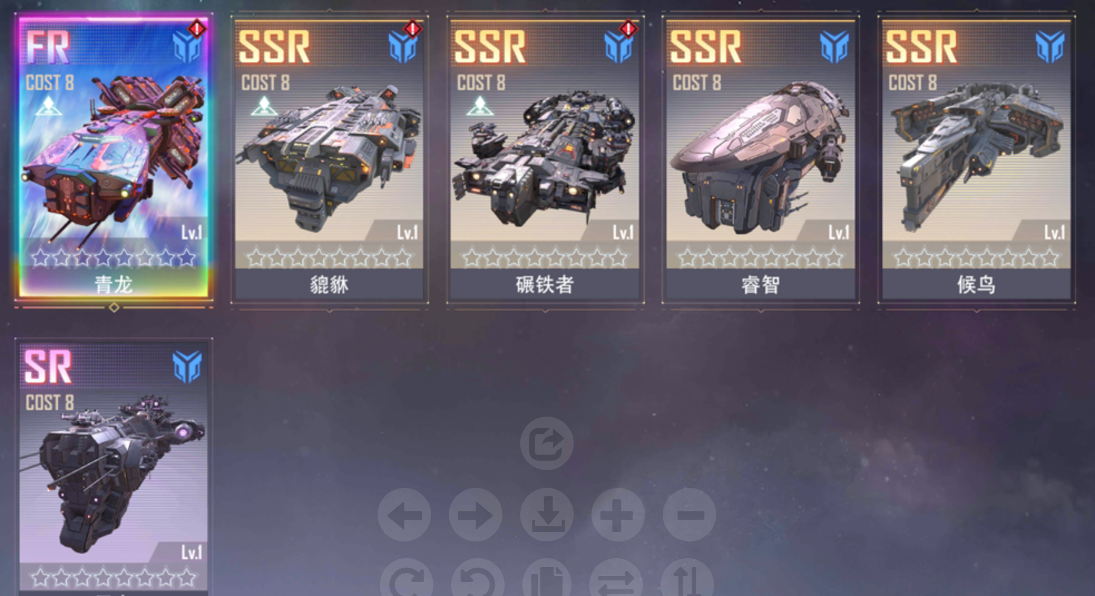Click the share export overlay icon

[546, 443]
